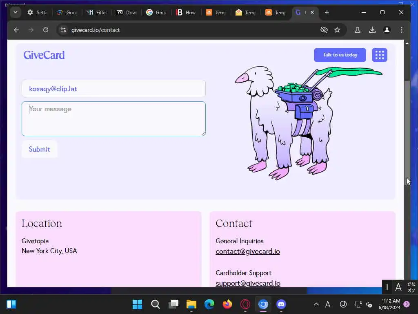
Task: Open the clock showing 11:12 AM
Action: (x=390, y=304)
